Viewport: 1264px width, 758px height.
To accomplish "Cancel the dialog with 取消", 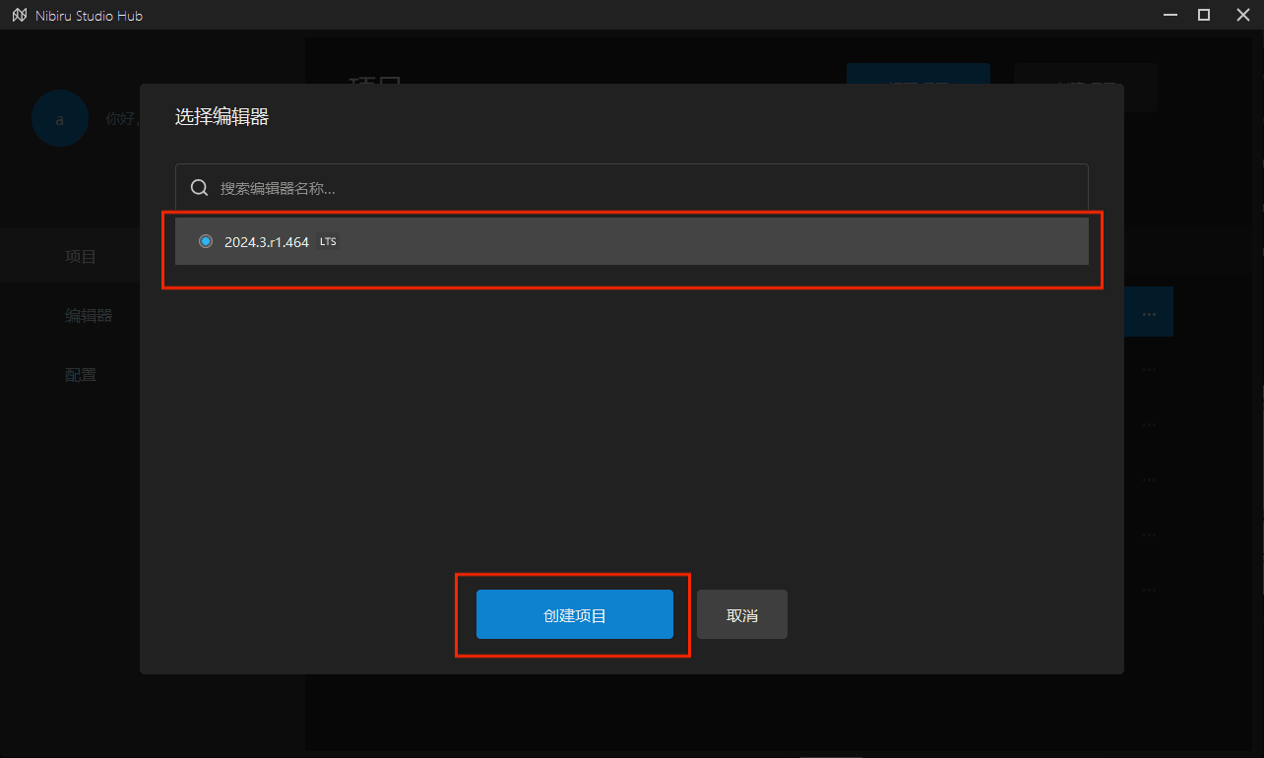I will pyautogui.click(x=741, y=615).
